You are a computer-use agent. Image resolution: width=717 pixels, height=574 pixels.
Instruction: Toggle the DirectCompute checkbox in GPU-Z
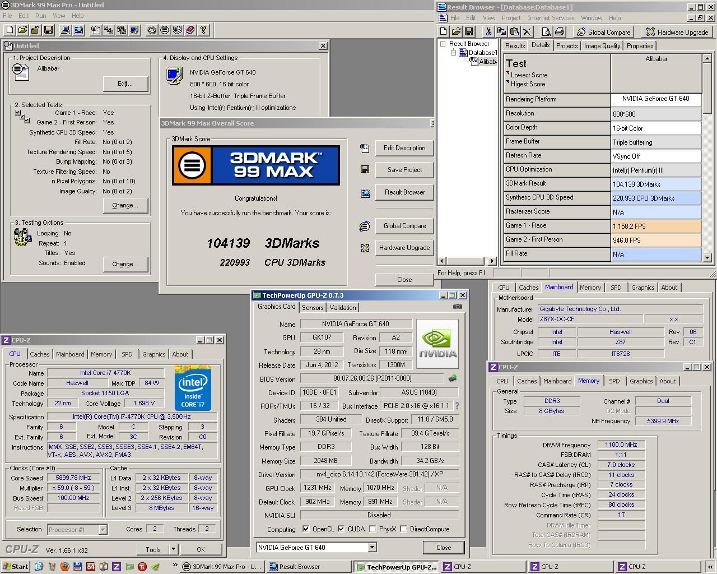(403, 529)
